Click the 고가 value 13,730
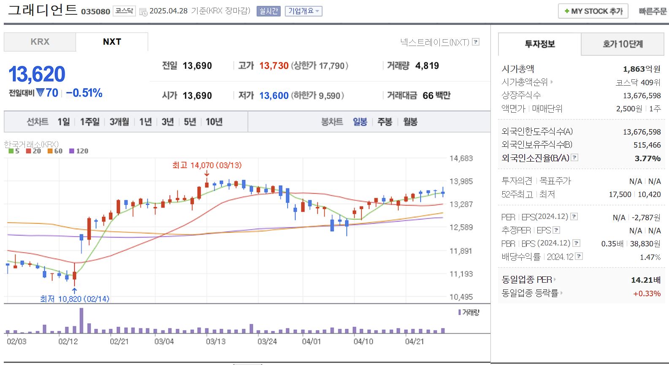The height and width of the screenshot is (365, 669). tap(274, 66)
